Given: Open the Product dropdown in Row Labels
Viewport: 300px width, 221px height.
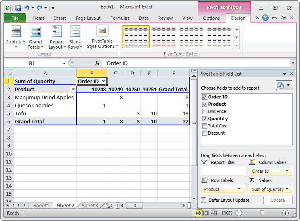Looking at the screenshot, I should click(239, 189).
